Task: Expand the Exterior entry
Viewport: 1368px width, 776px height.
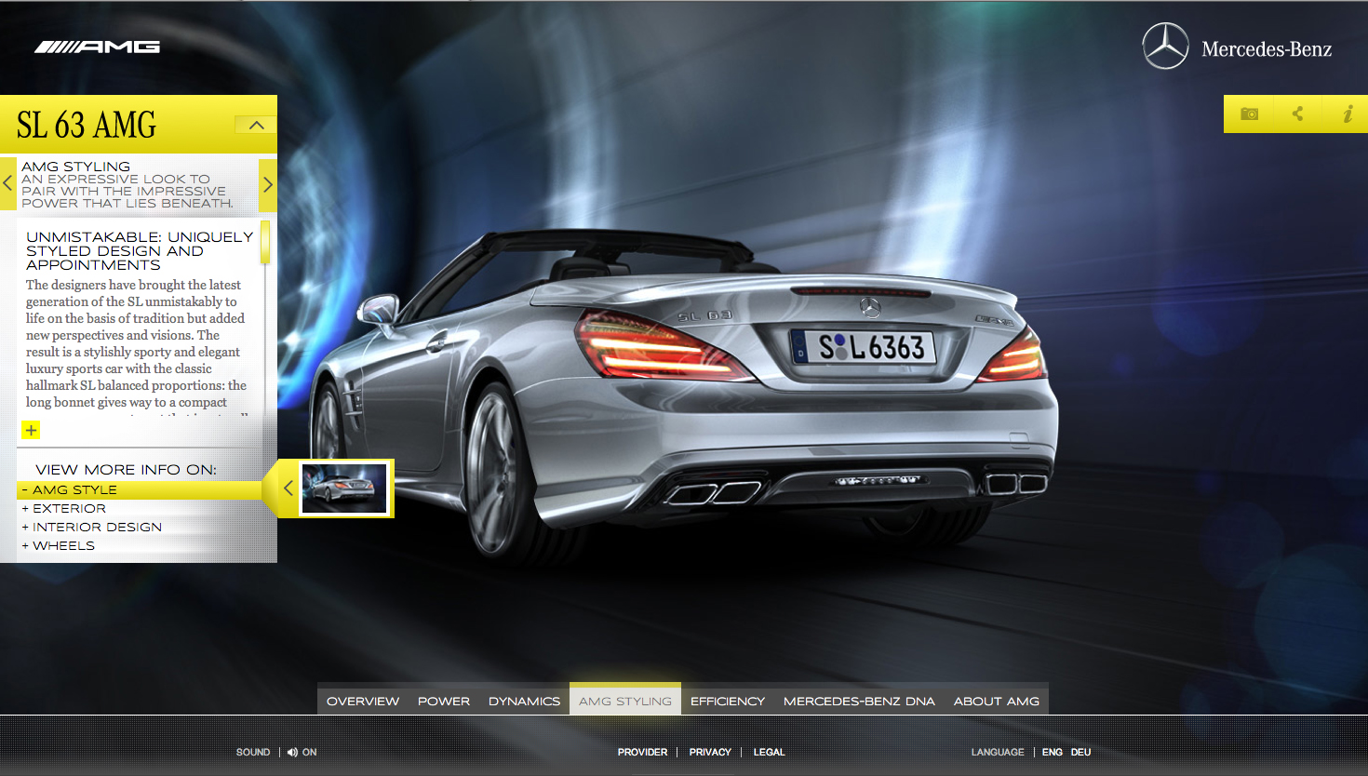Action: tap(63, 509)
